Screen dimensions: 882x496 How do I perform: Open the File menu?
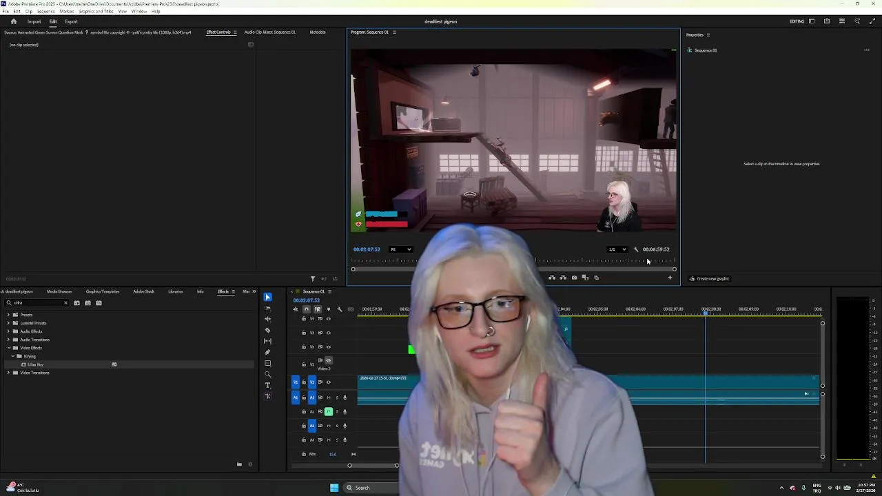coord(6,11)
